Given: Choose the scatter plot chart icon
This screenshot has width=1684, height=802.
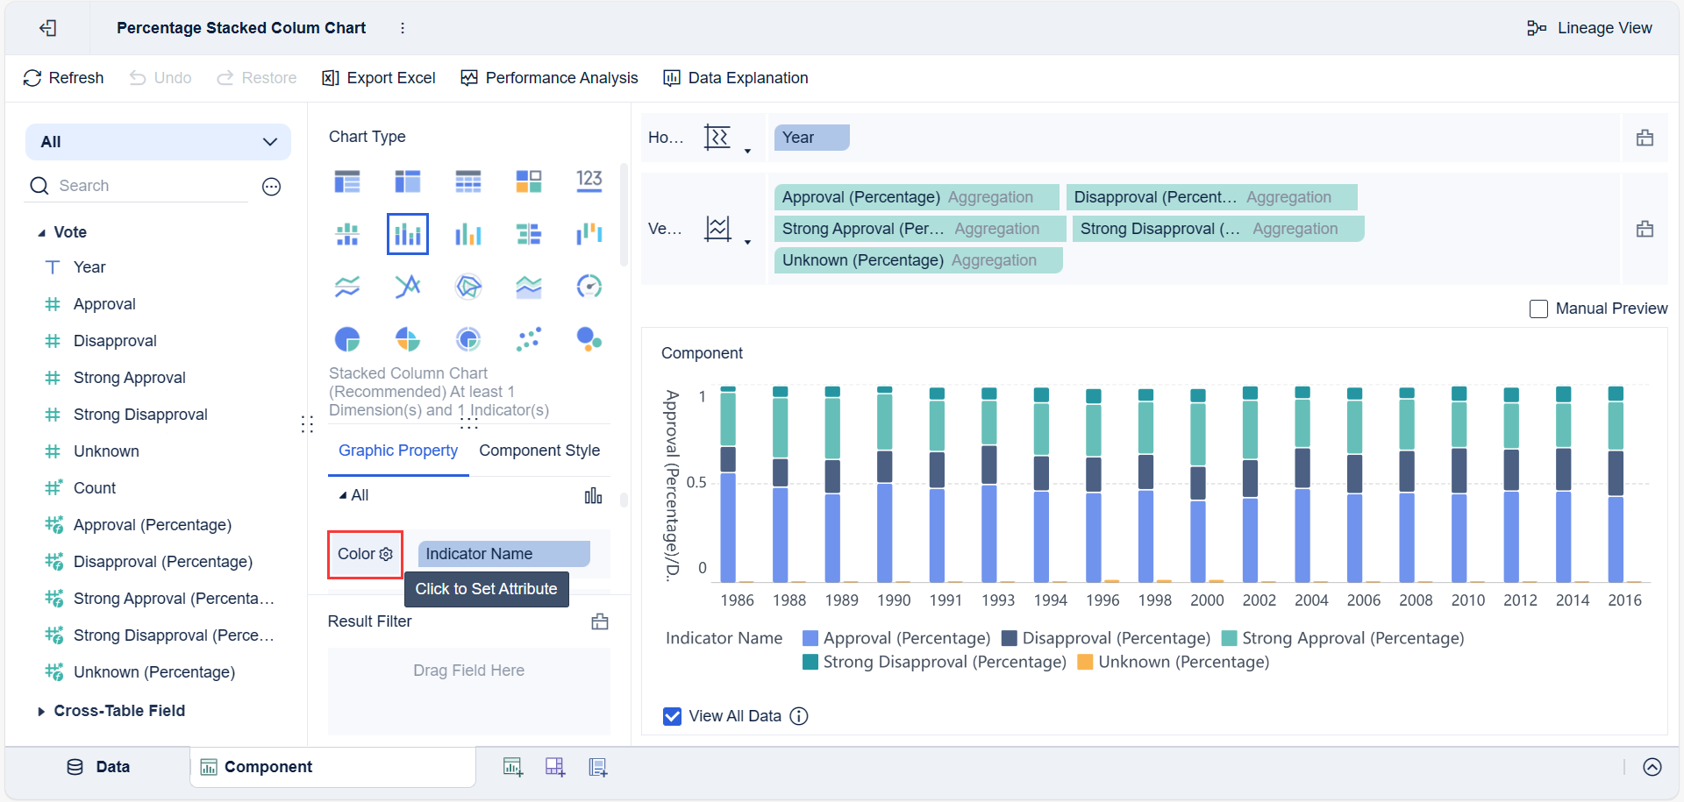Looking at the screenshot, I should coord(529,338).
